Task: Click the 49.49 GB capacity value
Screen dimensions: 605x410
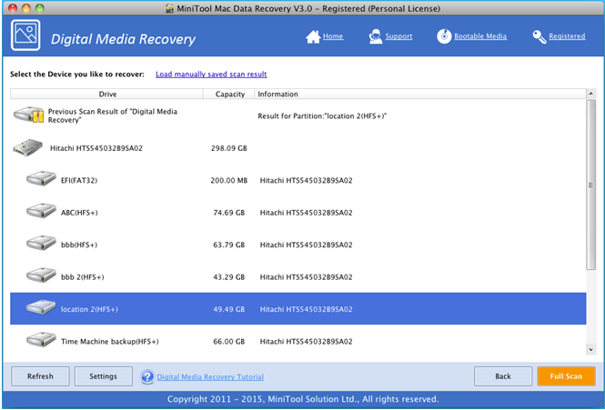Action: tap(228, 309)
